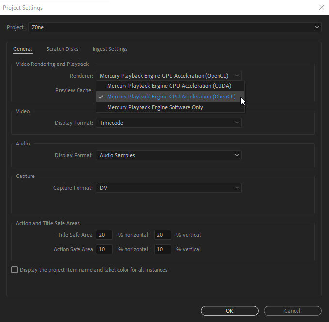Choose the checked OpenCL renderer option

pyautogui.click(x=170, y=97)
